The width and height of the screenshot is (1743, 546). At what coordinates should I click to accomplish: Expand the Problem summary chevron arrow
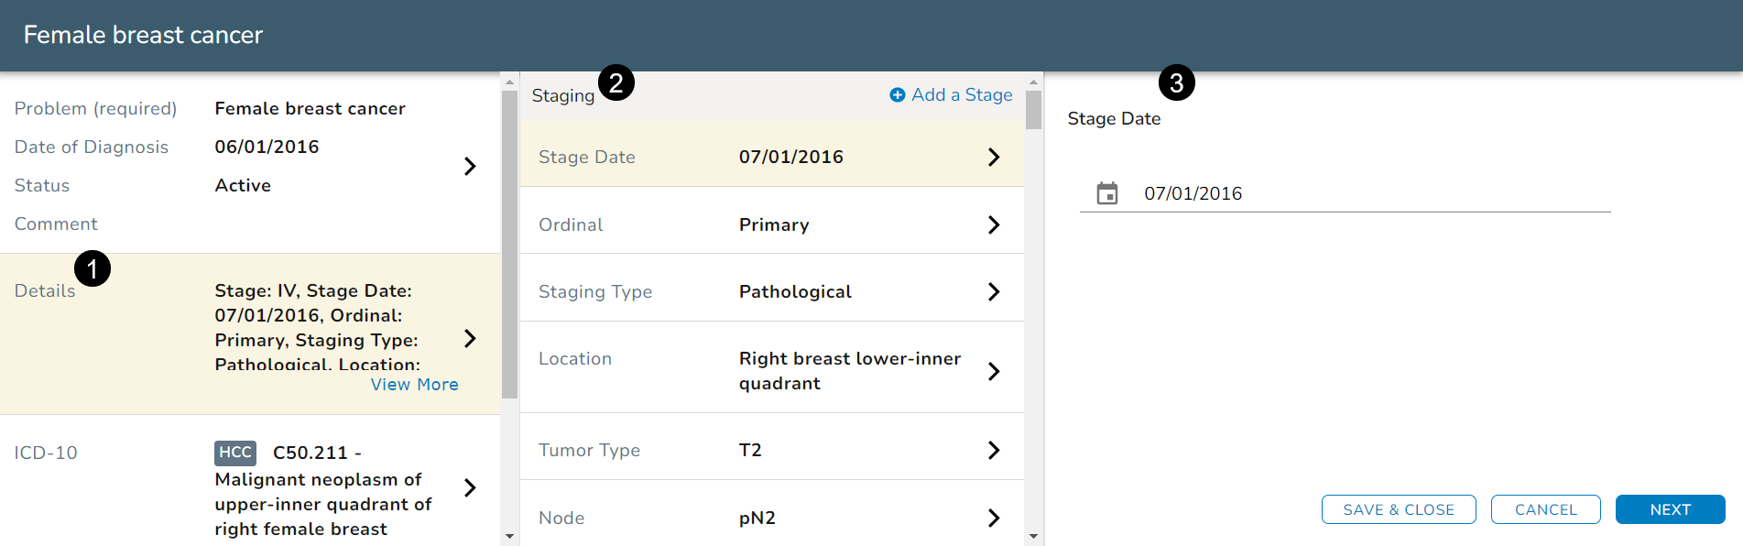click(x=470, y=166)
